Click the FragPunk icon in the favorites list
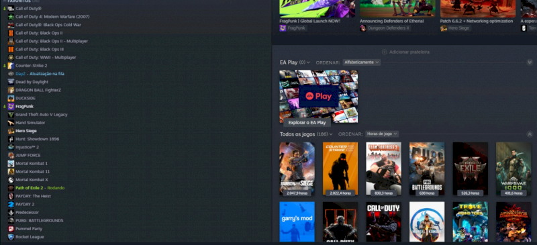Screen dimensions: 537x245 (x=11, y=107)
